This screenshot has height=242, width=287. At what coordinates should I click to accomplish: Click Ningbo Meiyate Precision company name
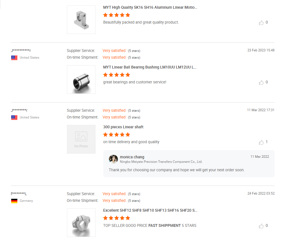(161, 162)
